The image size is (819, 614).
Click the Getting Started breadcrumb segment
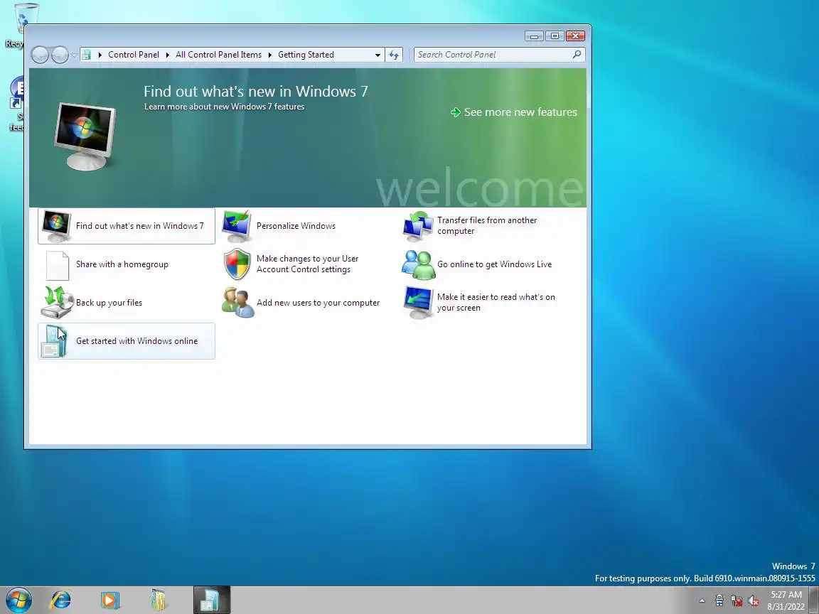pos(306,55)
